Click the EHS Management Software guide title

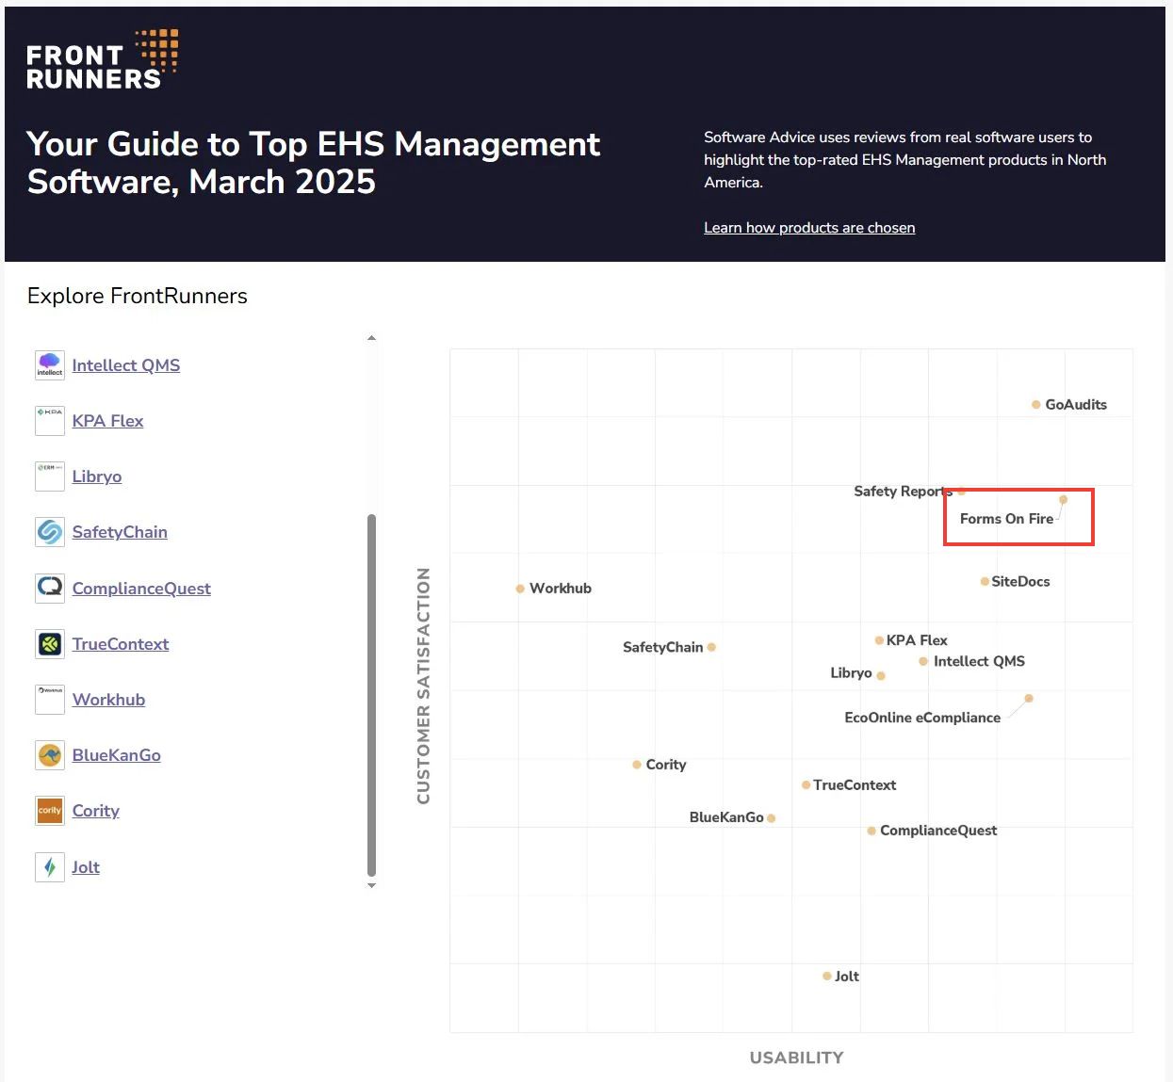point(313,163)
